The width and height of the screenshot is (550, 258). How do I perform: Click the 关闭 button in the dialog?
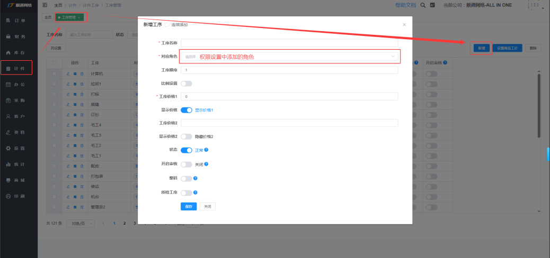(x=208, y=207)
